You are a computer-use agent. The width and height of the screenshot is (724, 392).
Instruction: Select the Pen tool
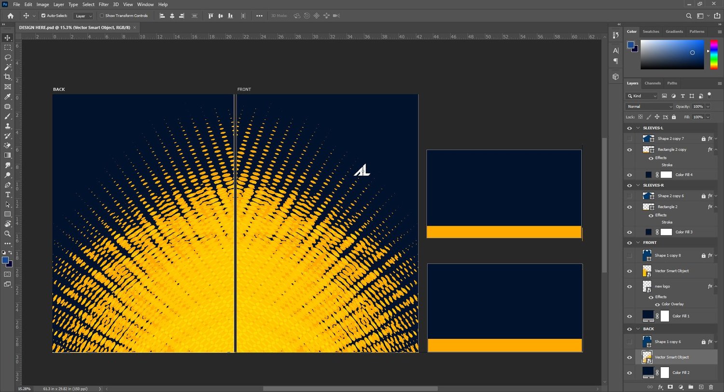pyautogui.click(x=8, y=185)
